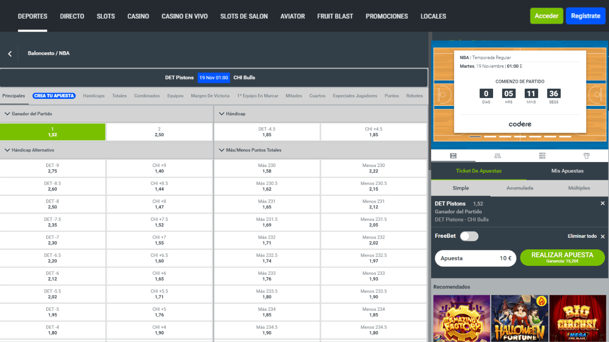Open the LOCALES menu
Image resolution: width=609 pixels, height=342 pixels.
(x=433, y=16)
